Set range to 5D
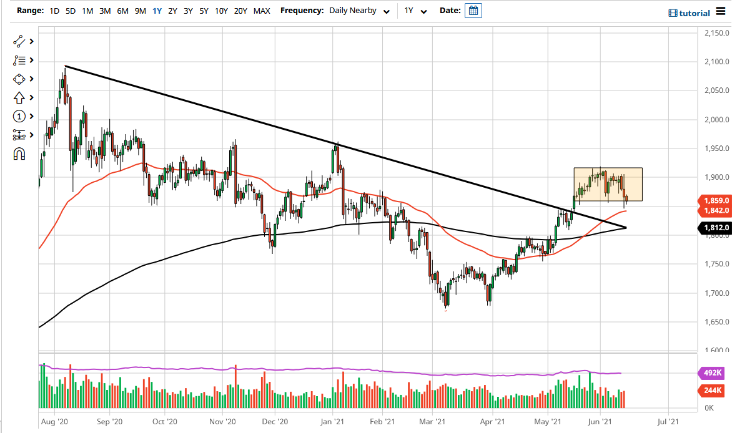 (x=71, y=11)
